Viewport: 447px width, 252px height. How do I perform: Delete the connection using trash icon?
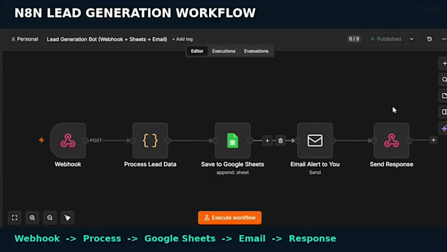(x=281, y=140)
